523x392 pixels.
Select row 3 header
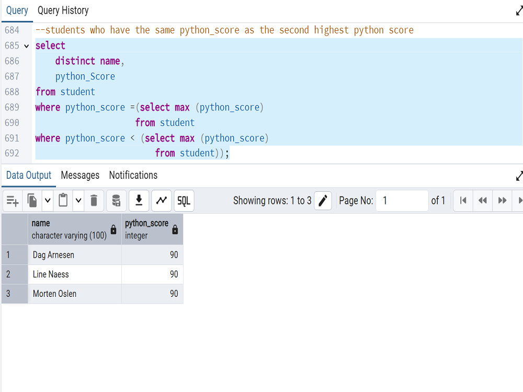point(15,294)
